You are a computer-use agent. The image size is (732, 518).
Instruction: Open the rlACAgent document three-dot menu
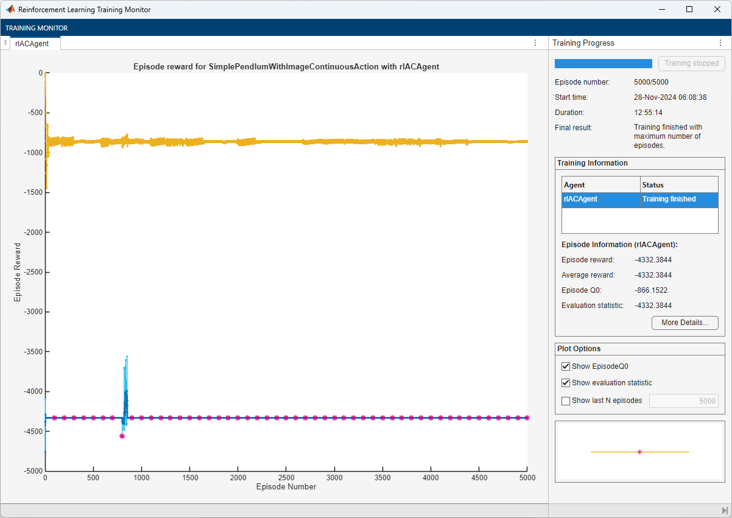coord(535,43)
